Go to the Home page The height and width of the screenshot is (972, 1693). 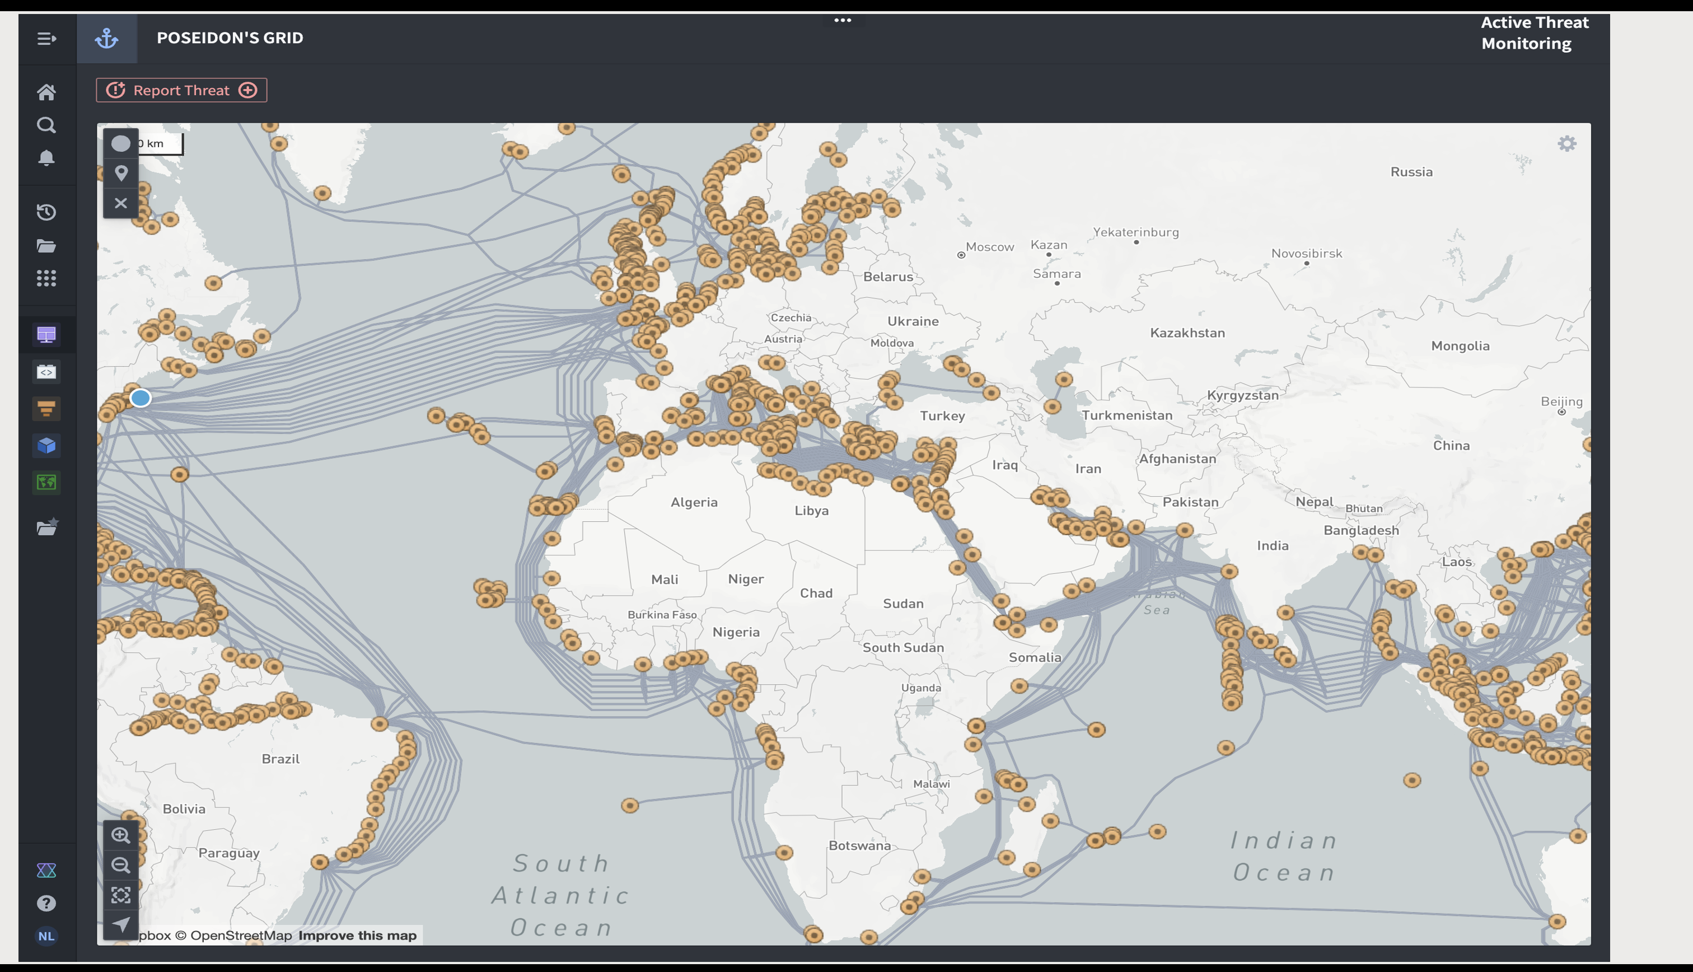(46, 92)
